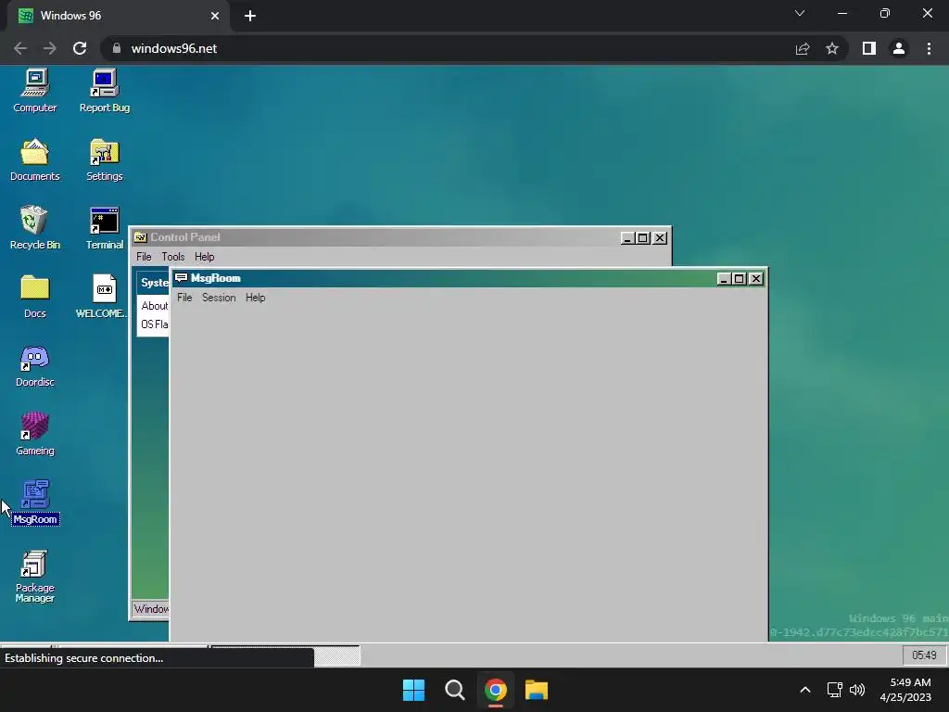Open Help menu in Control Panel
The width and height of the screenshot is (949, 712).
204,257
